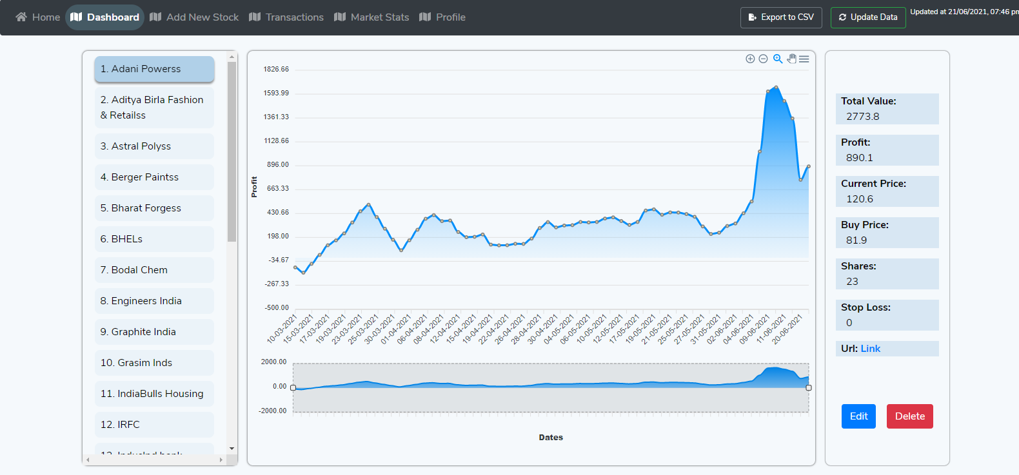
Task: Export data to CSV
Action: tap(781, 17)
